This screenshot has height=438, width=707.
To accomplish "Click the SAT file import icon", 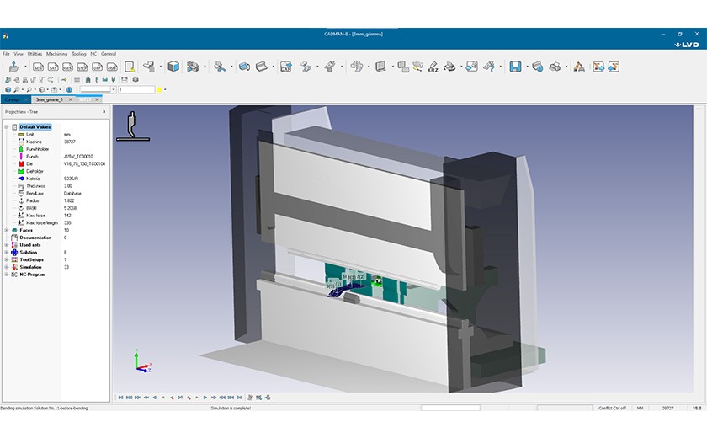I will [53, 67].
